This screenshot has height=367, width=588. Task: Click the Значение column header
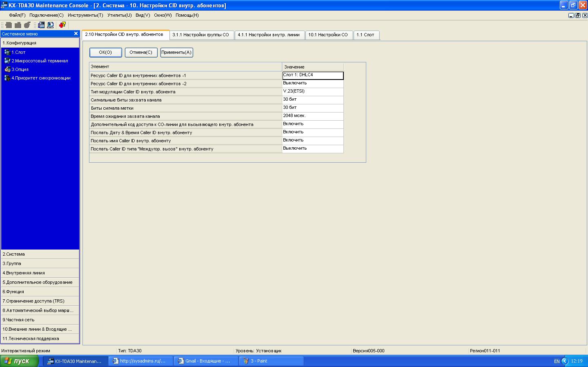(313, 66)
